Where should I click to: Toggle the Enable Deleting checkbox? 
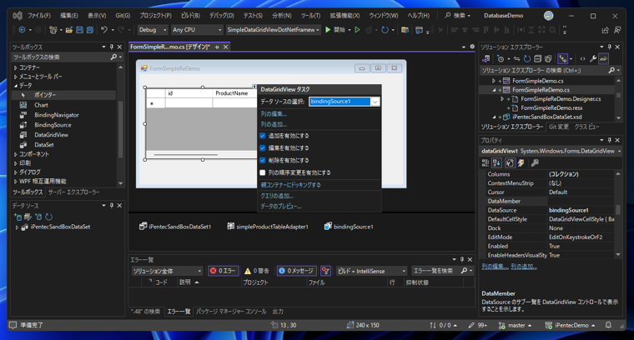[263, 160]
